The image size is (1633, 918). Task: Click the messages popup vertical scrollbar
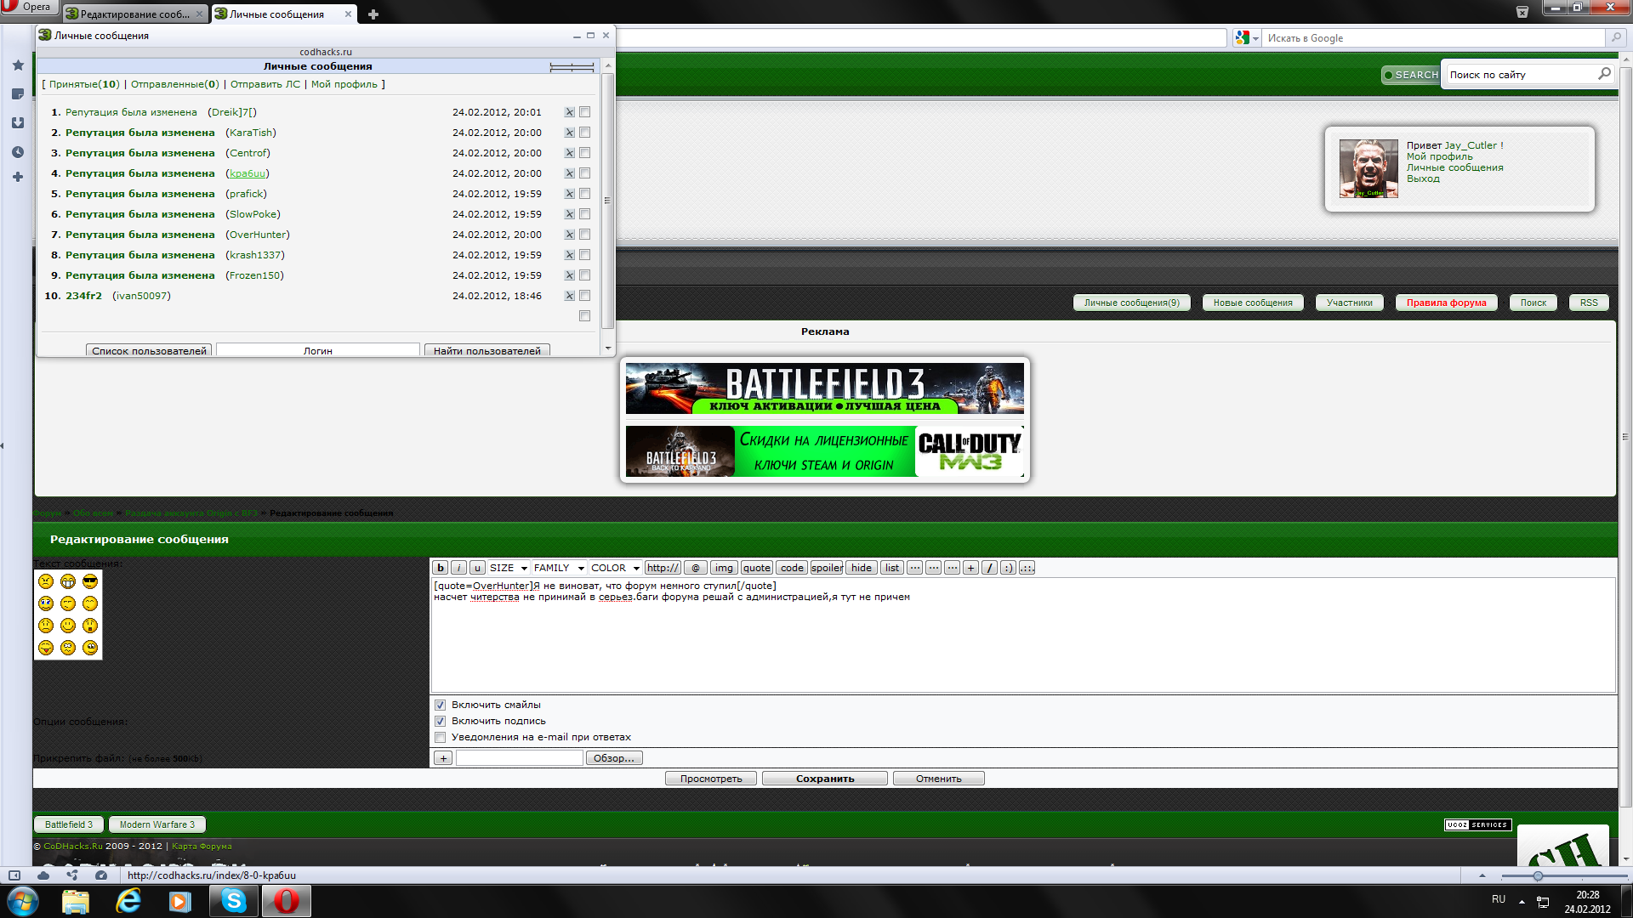(x=607, y=201)
